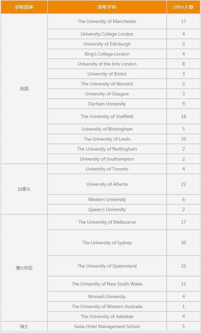
Task: Click the 录取学校 column header
Action: pyautogui.click(x=107, y=7)
